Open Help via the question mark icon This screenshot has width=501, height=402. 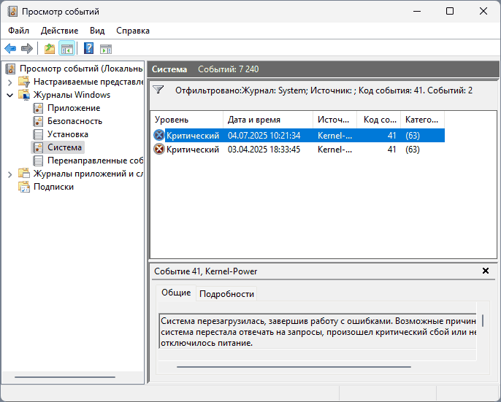click(x=88, y=49)
